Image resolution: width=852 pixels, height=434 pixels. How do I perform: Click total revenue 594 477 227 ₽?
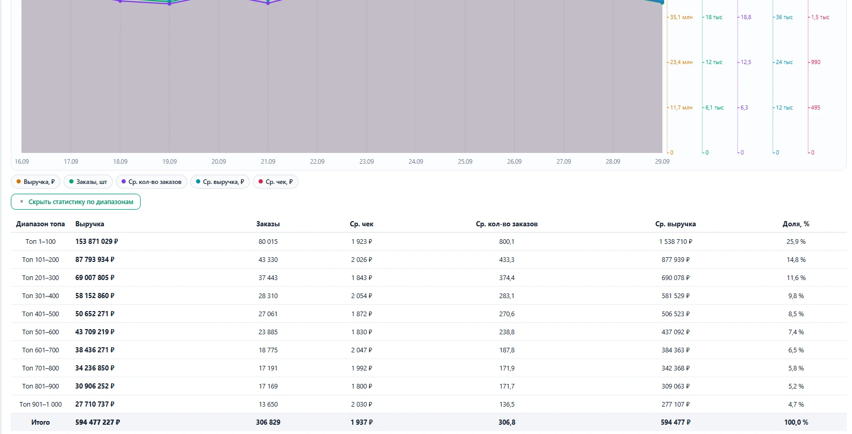(x=98, y=423)
